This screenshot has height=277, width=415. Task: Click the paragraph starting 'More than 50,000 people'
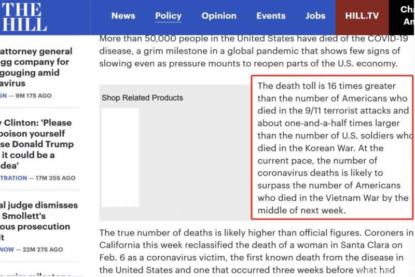click(249, 51)
